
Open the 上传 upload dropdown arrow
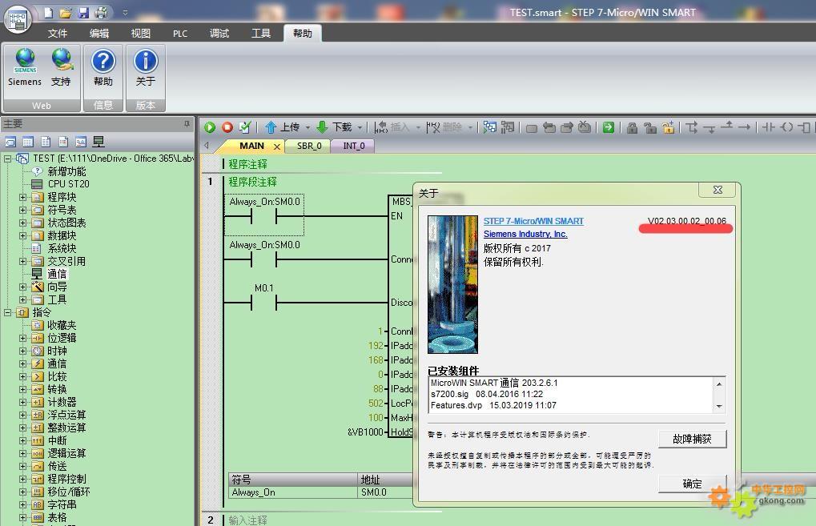tap(308, 128)
